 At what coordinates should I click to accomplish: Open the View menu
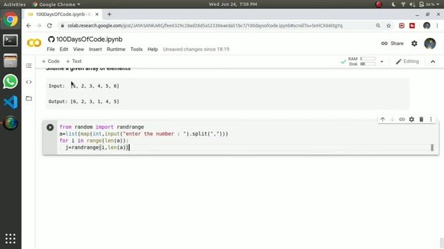click(x=78, y=49)
